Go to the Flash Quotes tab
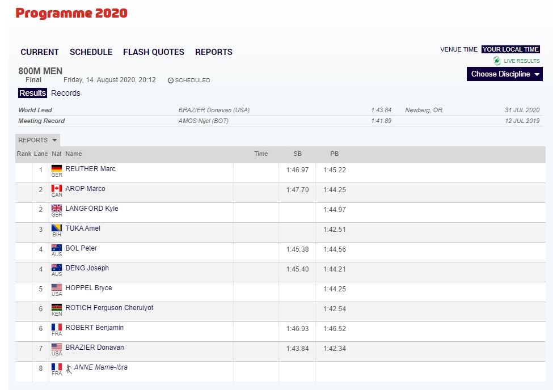 154,52
